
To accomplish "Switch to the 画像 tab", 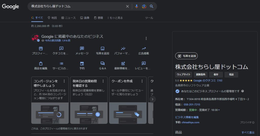I will click(85, 18).
